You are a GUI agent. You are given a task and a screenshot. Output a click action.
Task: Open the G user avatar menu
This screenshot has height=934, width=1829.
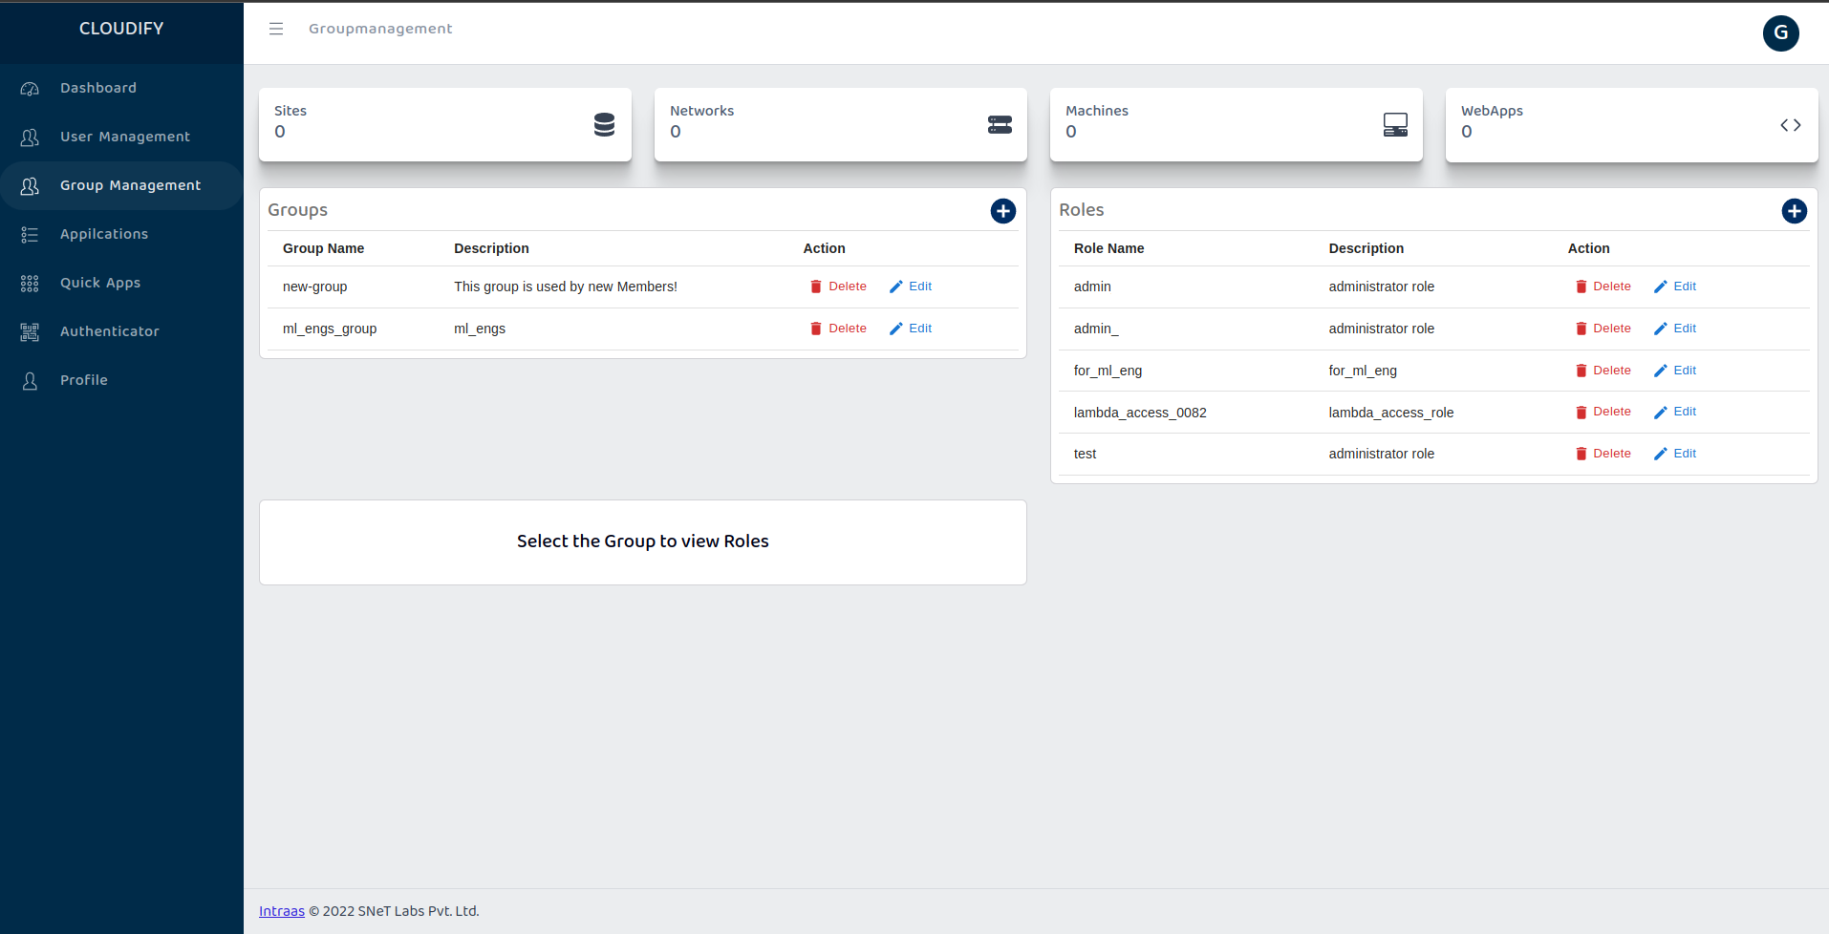(1780, 32)
